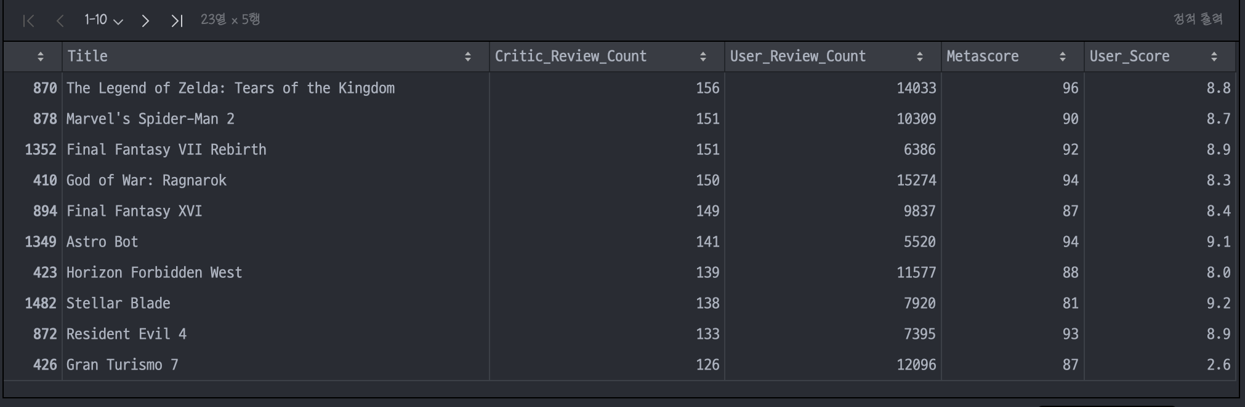Click User_Score value 8.8
The image size is (1245, 407).
coord(1219,88)
